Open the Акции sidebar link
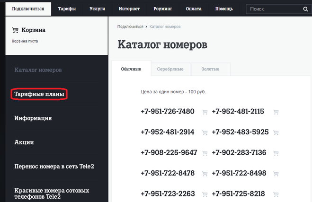 tap(24, 142)
